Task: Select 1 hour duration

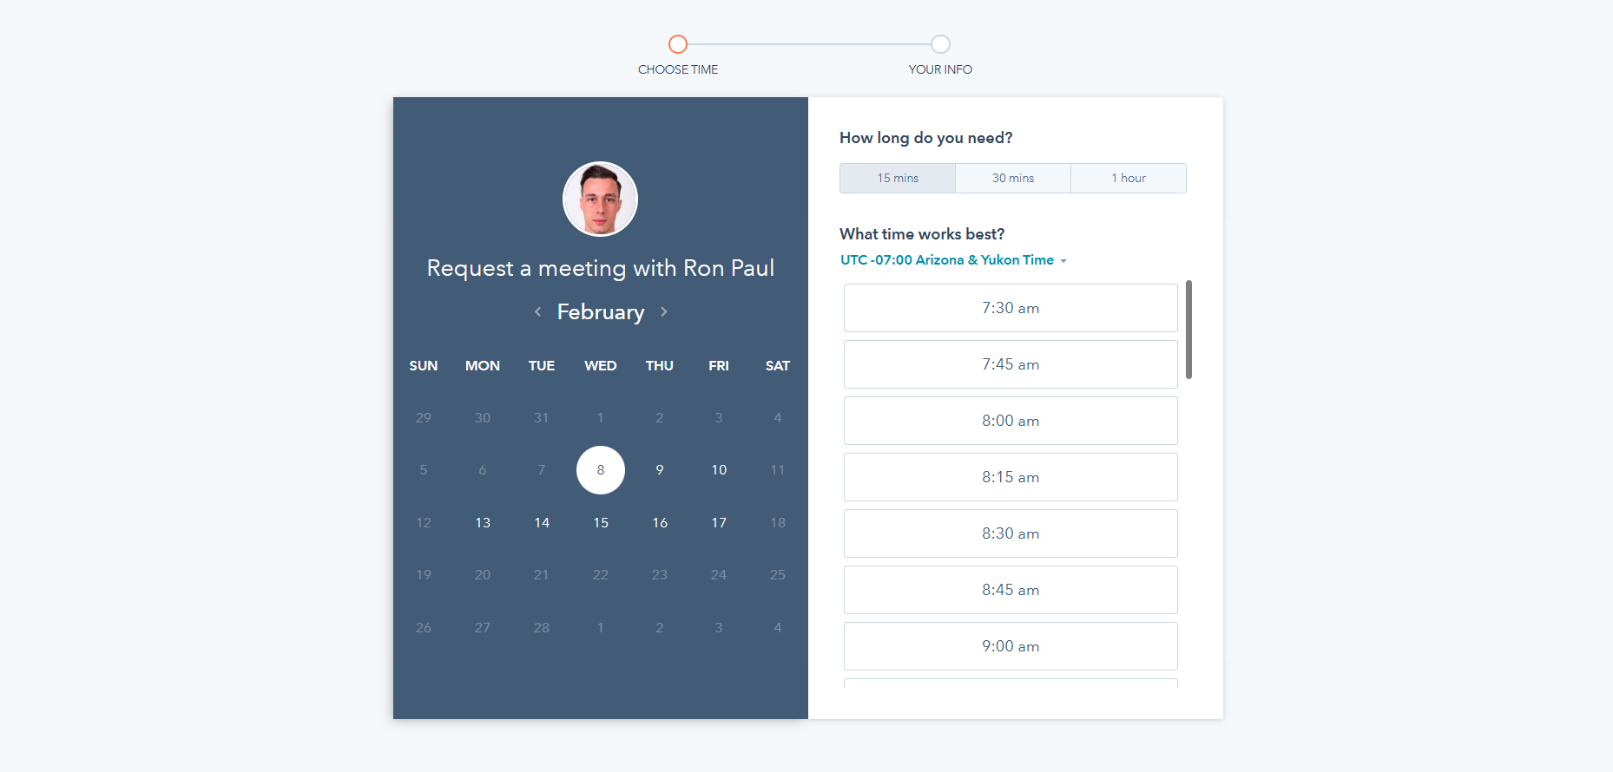Action: point(1128,178)
